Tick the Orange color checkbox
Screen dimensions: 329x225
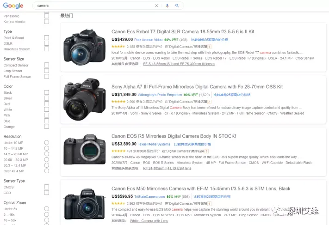[47, 127]
